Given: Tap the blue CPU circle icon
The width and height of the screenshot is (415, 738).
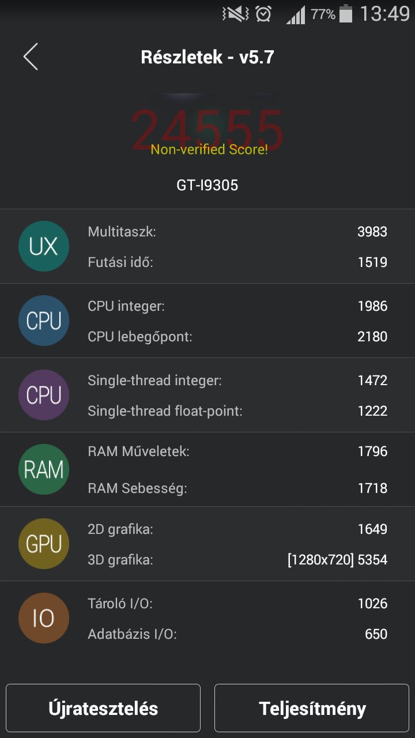Looking at the screenshot, I should click(x=44, y=321).
